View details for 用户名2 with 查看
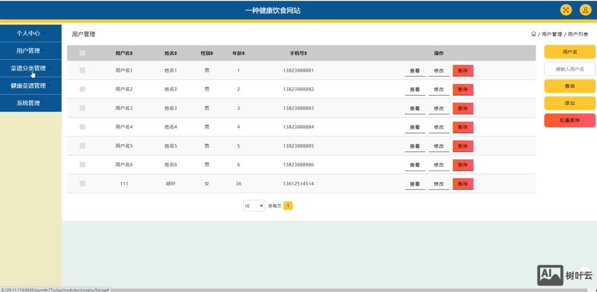Viewport: 597px width, 292px height. tap(415, 89)
